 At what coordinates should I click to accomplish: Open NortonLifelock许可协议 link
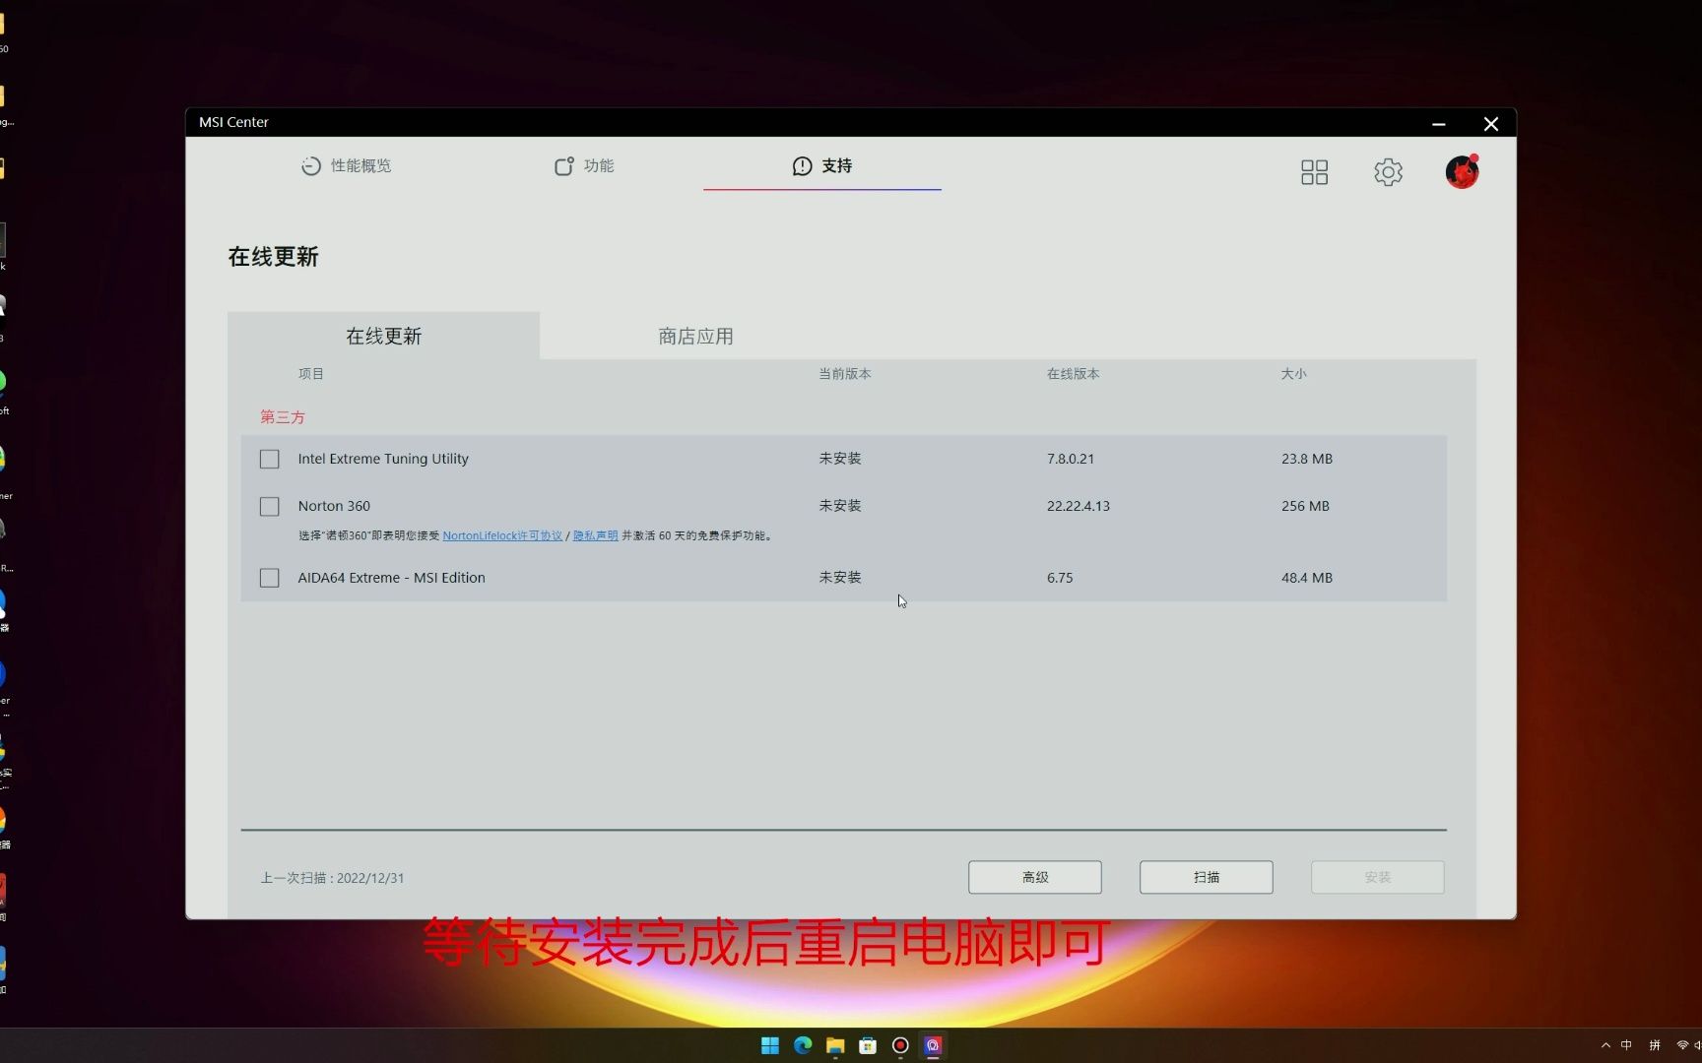(502, 535)
